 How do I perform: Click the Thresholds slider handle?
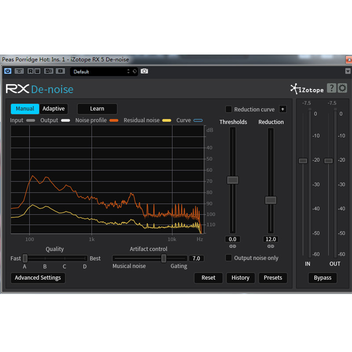pyautogui.click(x=233, y=180)
